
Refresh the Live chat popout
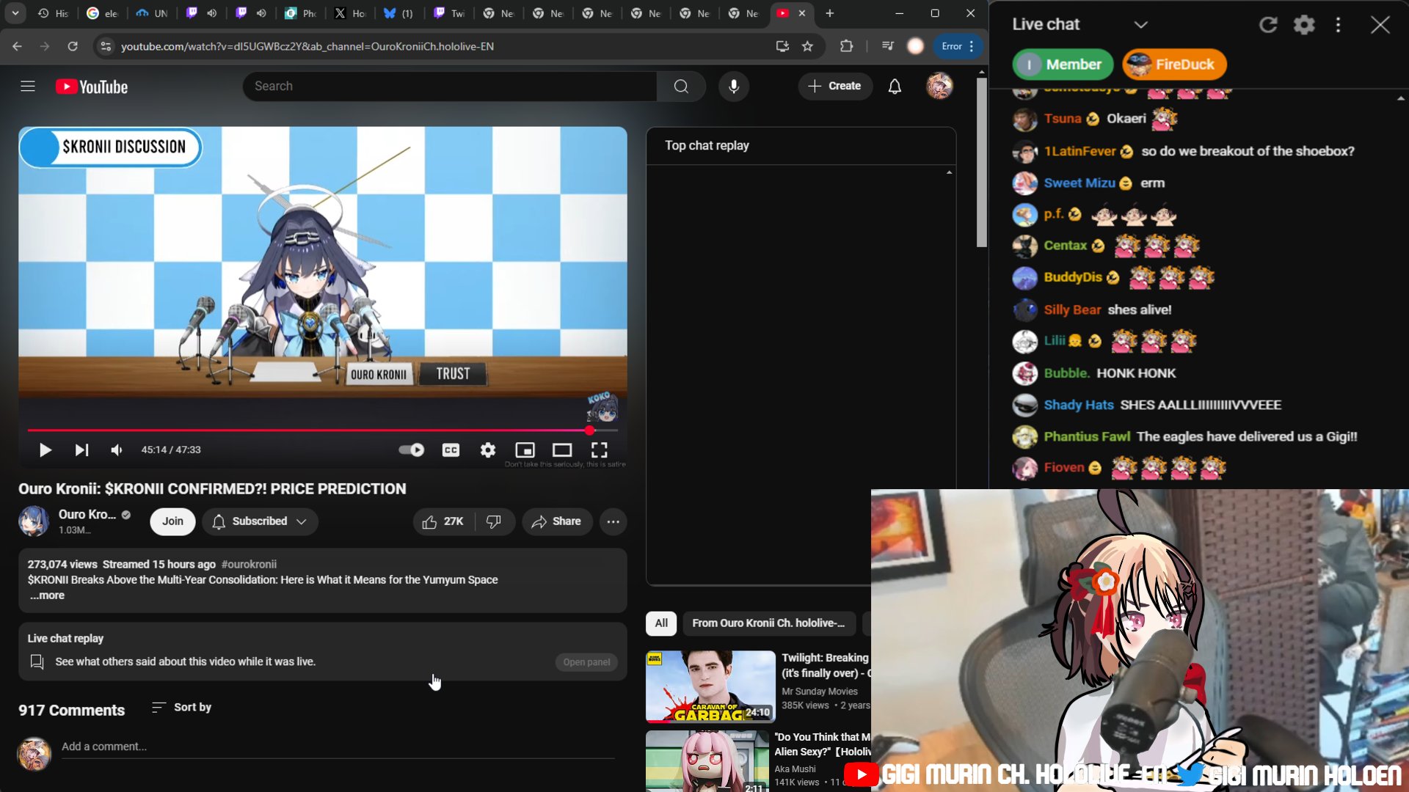pos(1268,25)
